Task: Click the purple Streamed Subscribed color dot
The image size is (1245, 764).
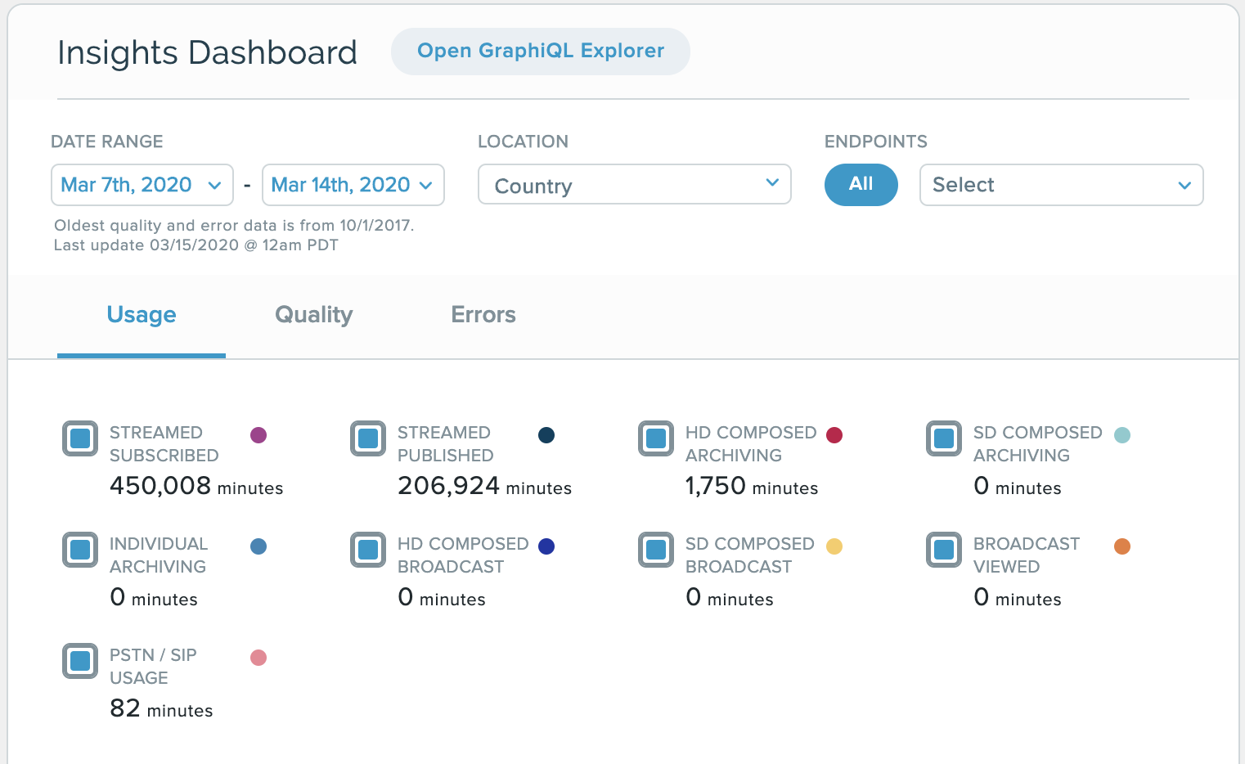Action: pyautogui.click(x=258, y=435)
